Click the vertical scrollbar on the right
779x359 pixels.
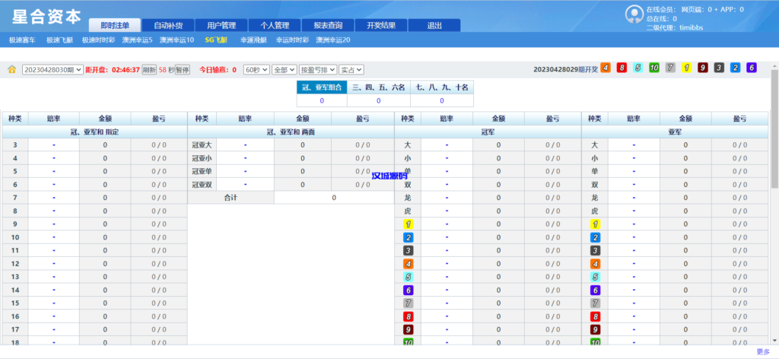(x=774, y=129)
